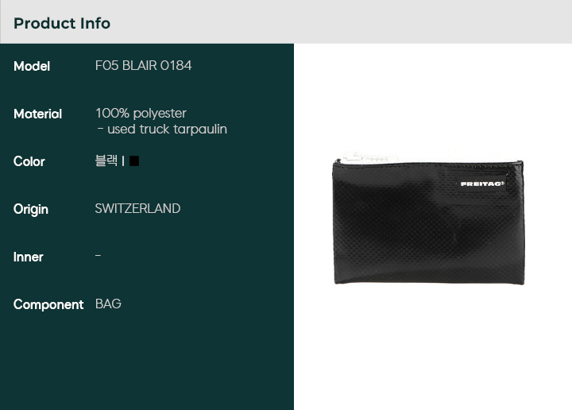Click the SWITZERLAND origin value

[x=138, y=209]
